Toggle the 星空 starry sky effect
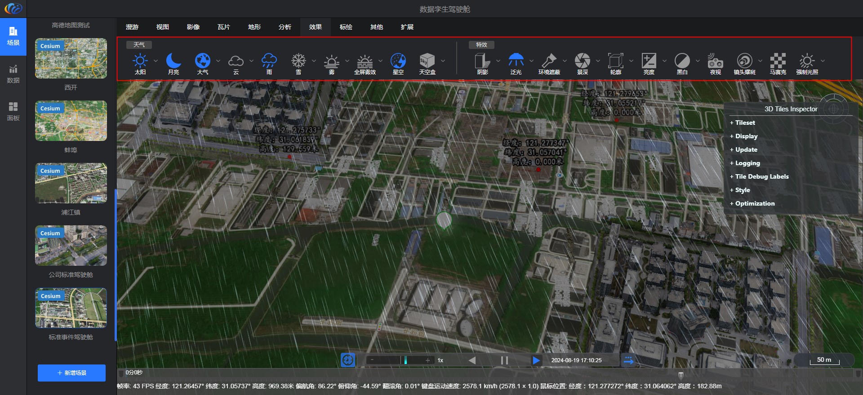Viewport: 863px width, 395px height. (x=398, y=61)
